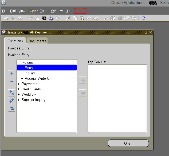
Task: Open the greyed Folder menu
Action: [x=33, y=11]
